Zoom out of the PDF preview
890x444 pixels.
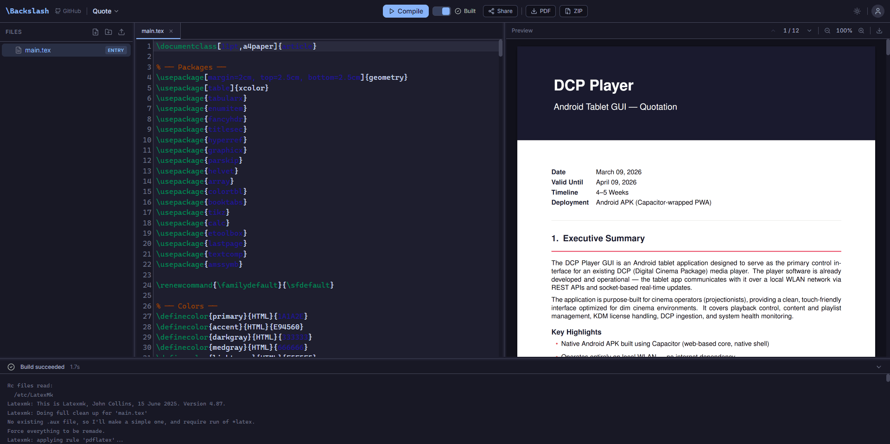[827, 30]
